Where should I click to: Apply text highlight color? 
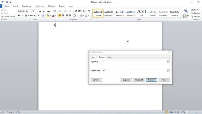coord(48,16)
